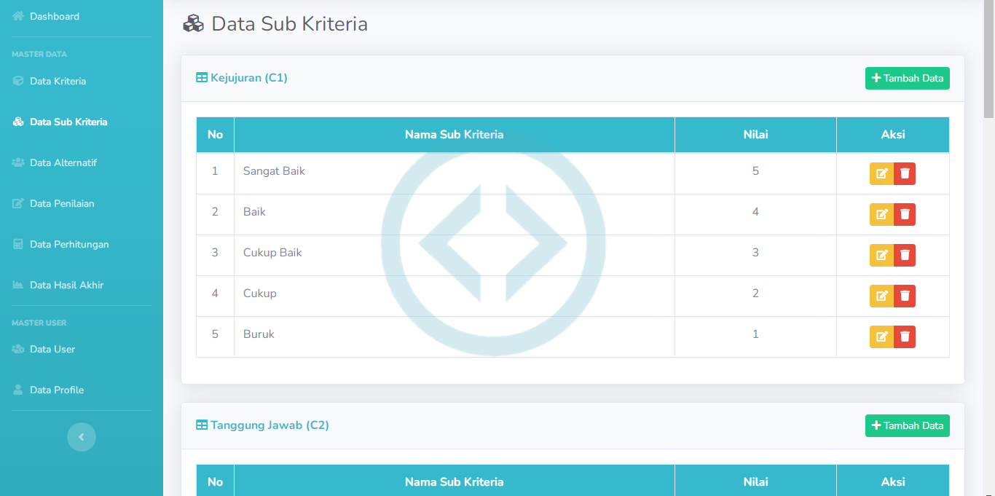The width and height of the screenshot is (995, 496).
Task: Edit the Sangat Baik sub criteria entry
Action: pos(881,173)
